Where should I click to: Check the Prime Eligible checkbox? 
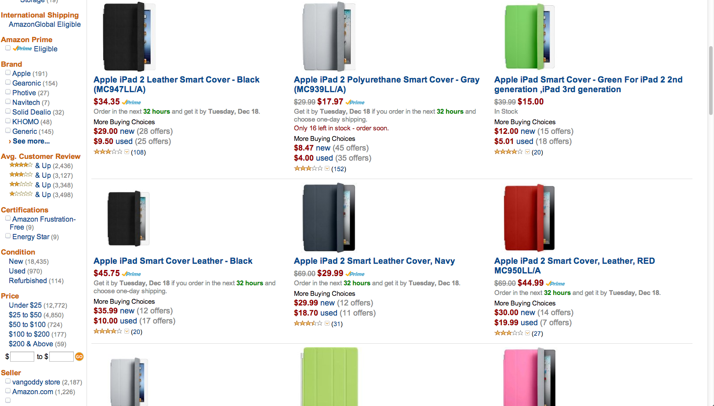pos(8,48)
